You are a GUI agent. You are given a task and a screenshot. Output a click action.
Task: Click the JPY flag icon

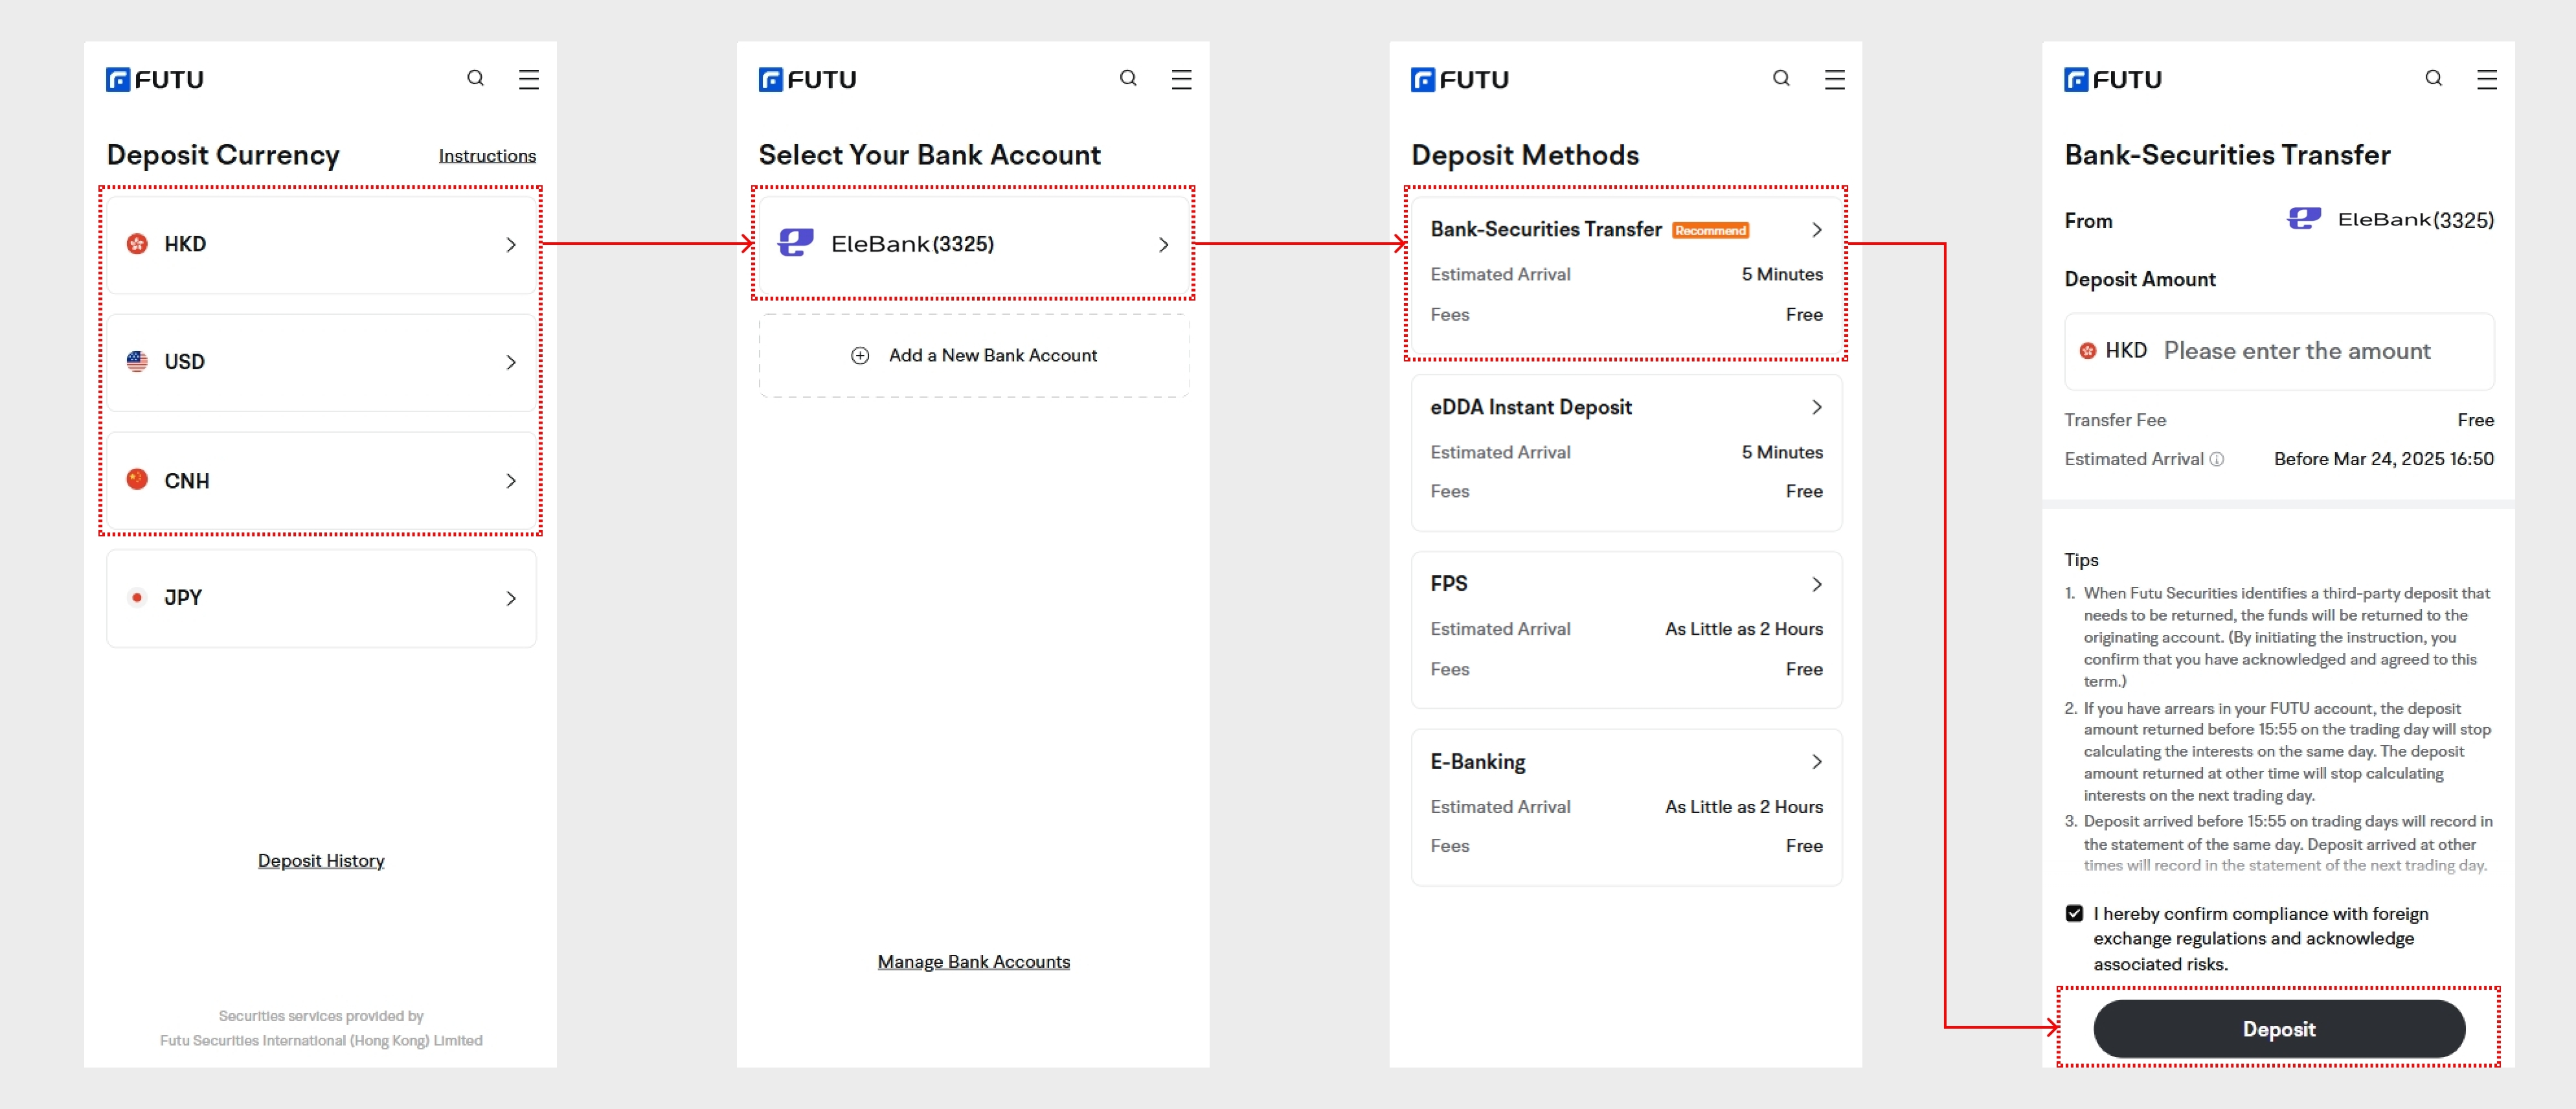click(x=137, y=597)
